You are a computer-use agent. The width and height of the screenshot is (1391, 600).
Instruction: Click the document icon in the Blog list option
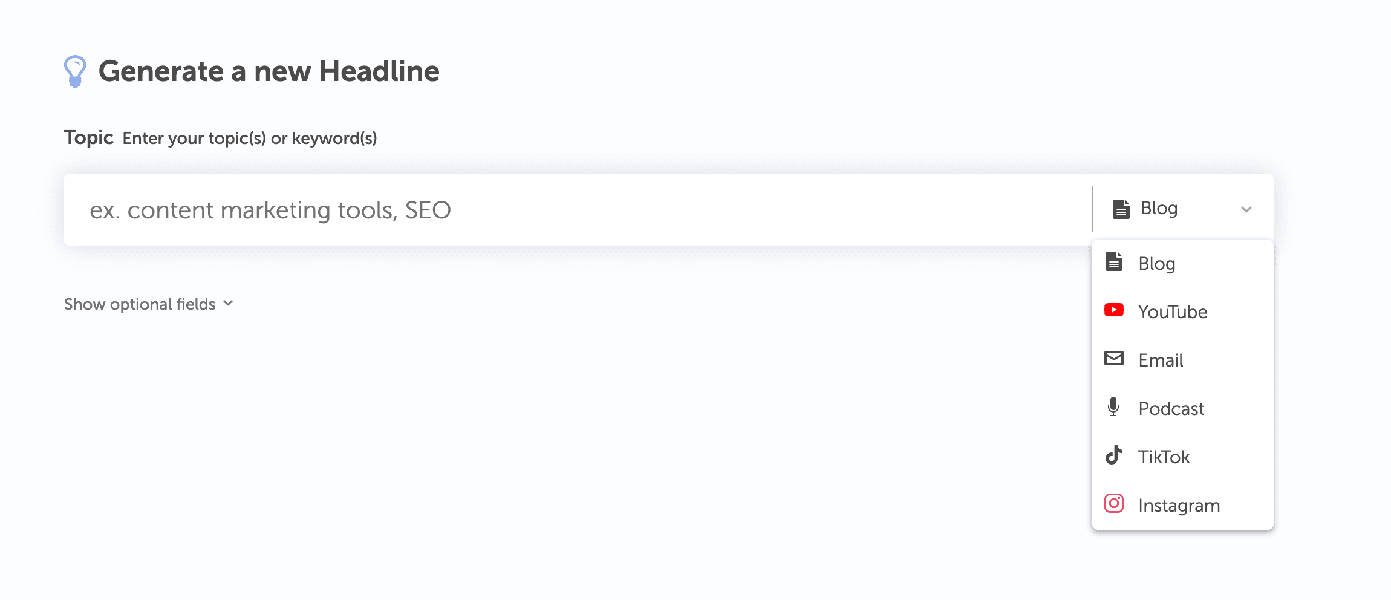click(1114, 262)
